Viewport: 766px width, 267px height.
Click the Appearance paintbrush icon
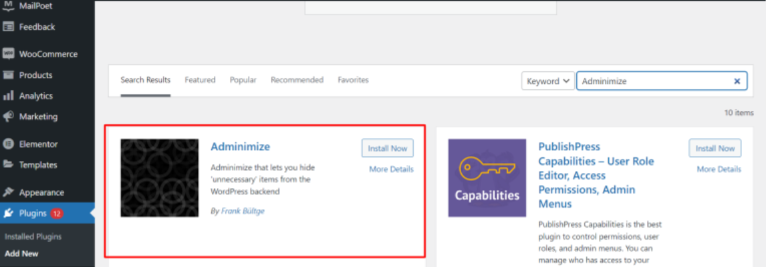[x=8, y=192]
